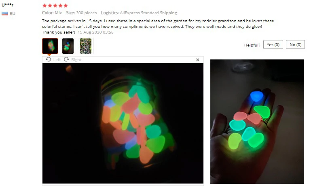Click the fifth red rating star

click(66, 5)
